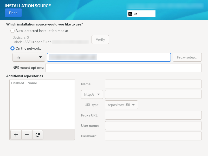Click the network source URL input field

[x=109, y=57]
